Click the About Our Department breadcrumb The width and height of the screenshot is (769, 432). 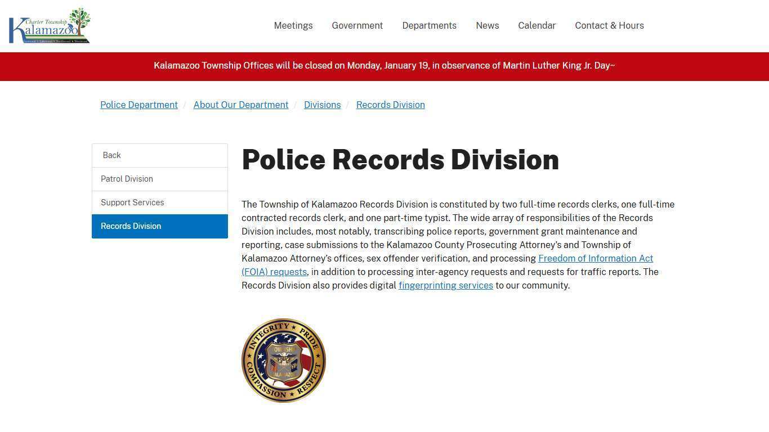pyautogui.click(x=240, y=105)
